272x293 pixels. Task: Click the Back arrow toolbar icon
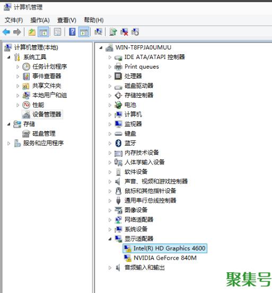click(6, 32)
